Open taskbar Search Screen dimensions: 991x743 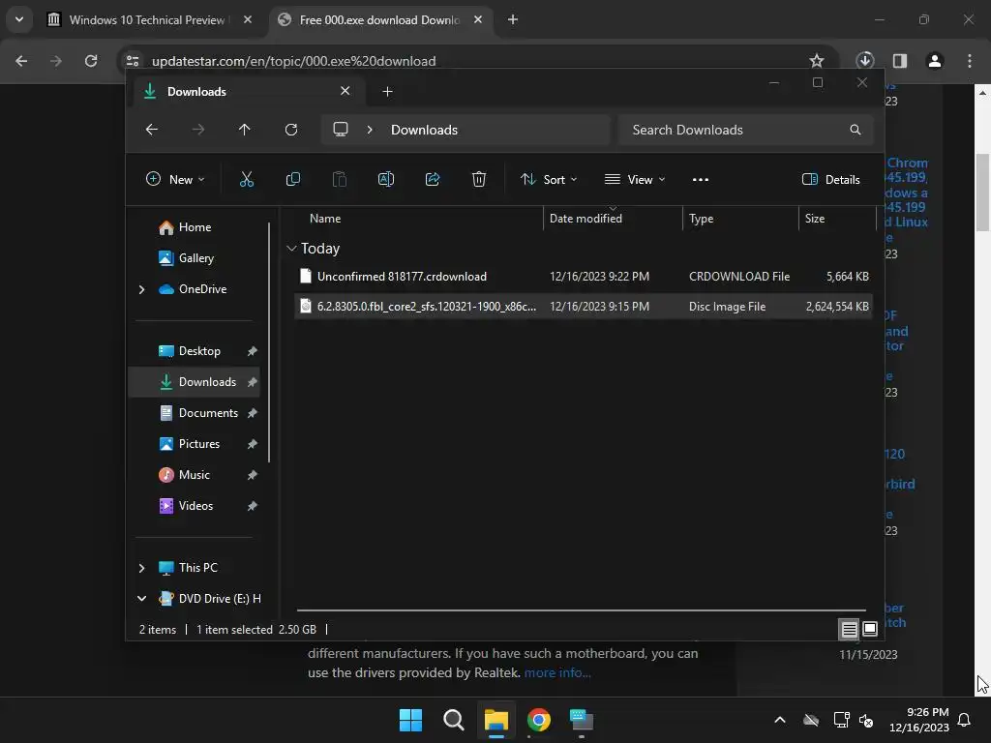click(454, 720)
